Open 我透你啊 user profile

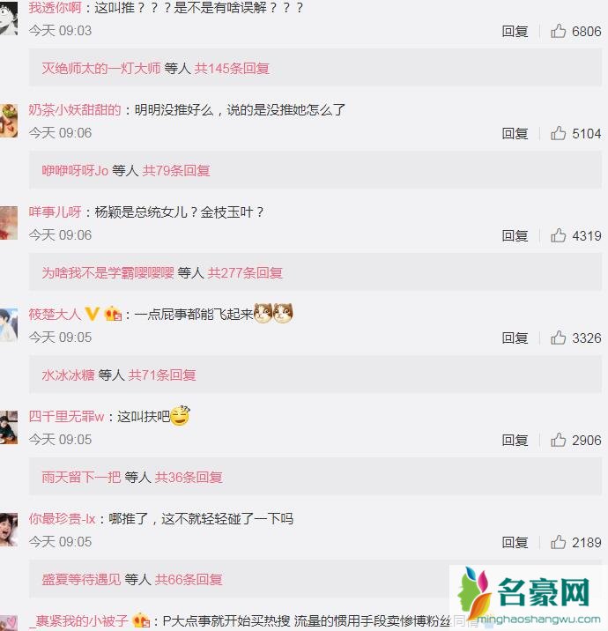(55, 7)
